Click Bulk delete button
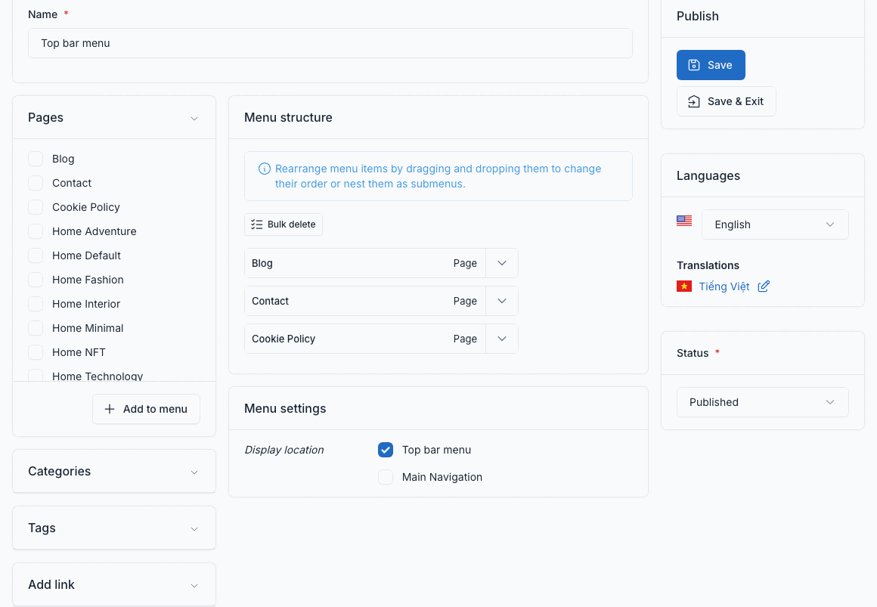877x607 pixels. click(x=283, y=225)
